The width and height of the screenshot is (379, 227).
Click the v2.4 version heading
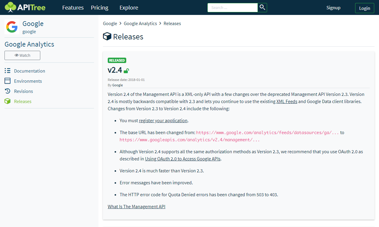click(115, 70)
